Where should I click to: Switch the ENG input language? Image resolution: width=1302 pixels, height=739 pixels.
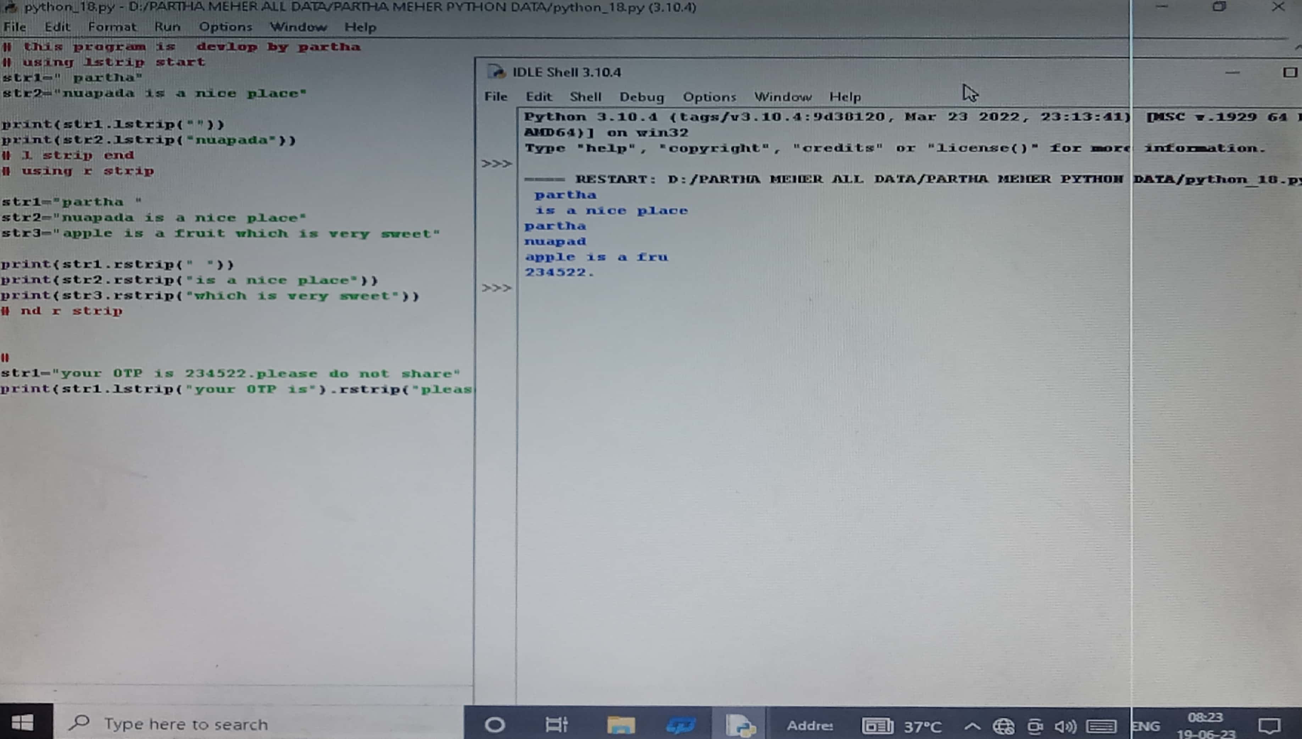[x=1146, y=726]
